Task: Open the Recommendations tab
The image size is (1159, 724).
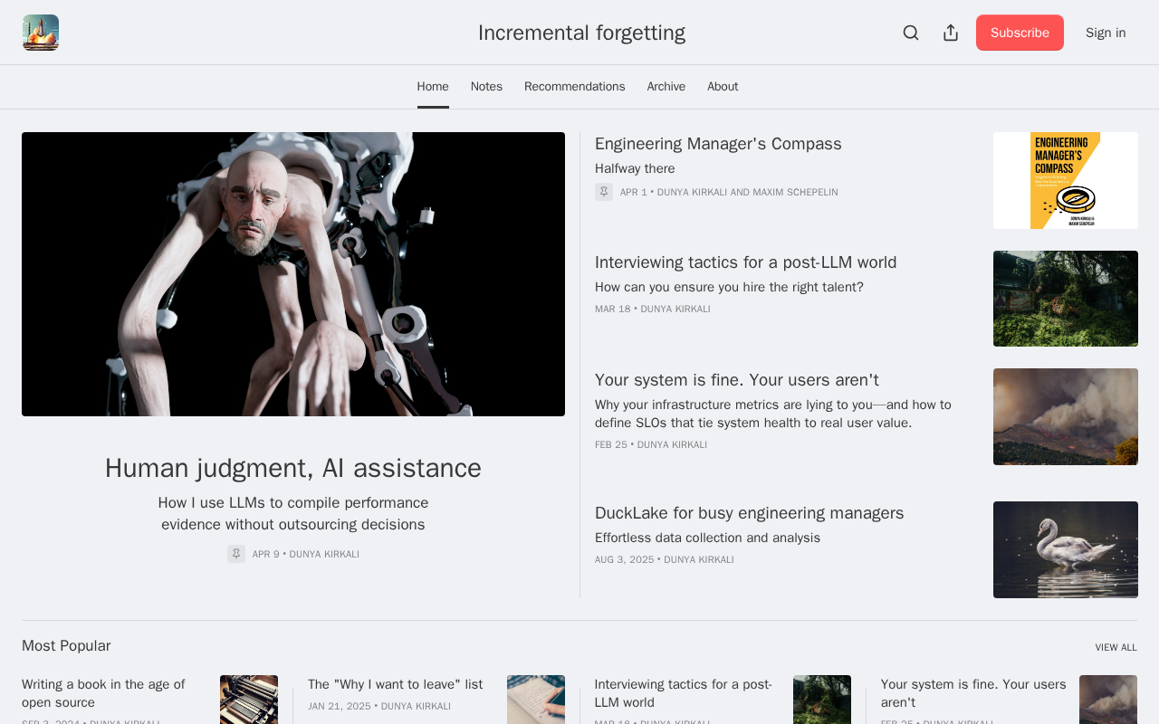Action: [574, 87]
